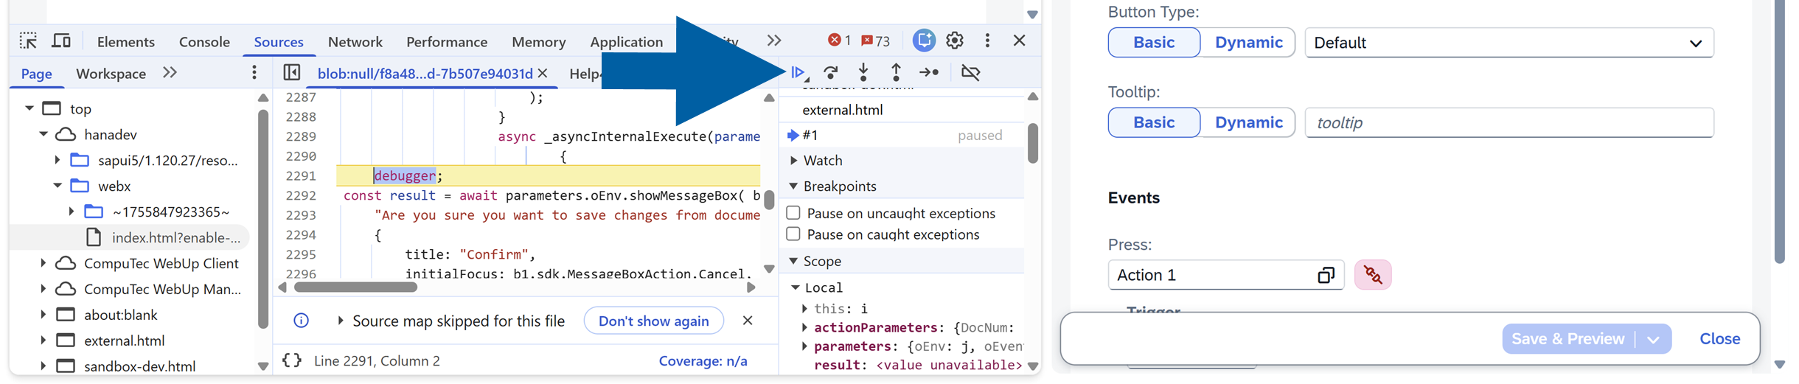Toggle the device toolbar icon
The width and height of the screenshot is (1799, 384).
coord(61,41)
